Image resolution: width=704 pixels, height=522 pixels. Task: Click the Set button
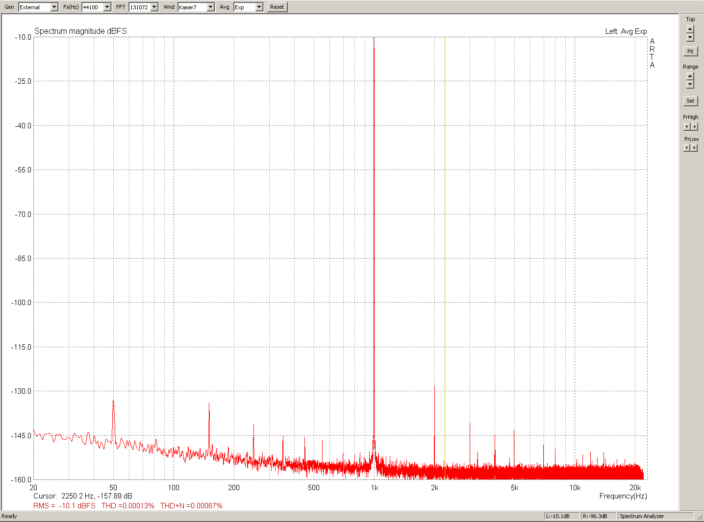pyautogui.click(x=690, y=101)
